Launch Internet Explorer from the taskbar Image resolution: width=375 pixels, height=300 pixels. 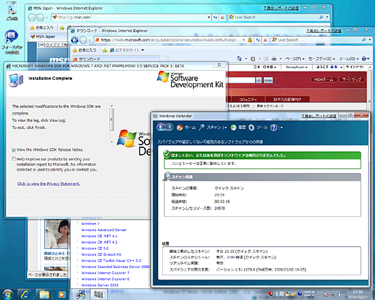[x=26, y=295]
